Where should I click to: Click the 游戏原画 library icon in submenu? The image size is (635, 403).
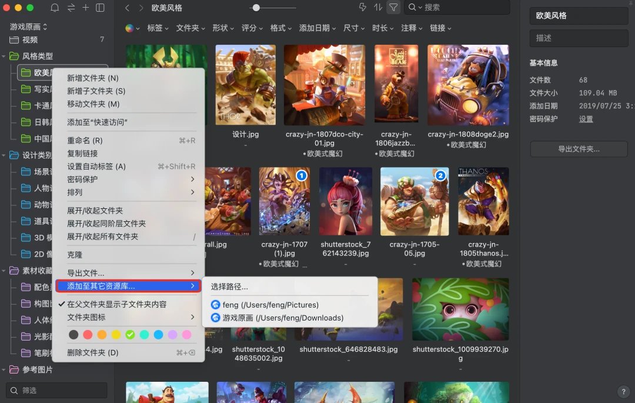click(x=216, y=318)
